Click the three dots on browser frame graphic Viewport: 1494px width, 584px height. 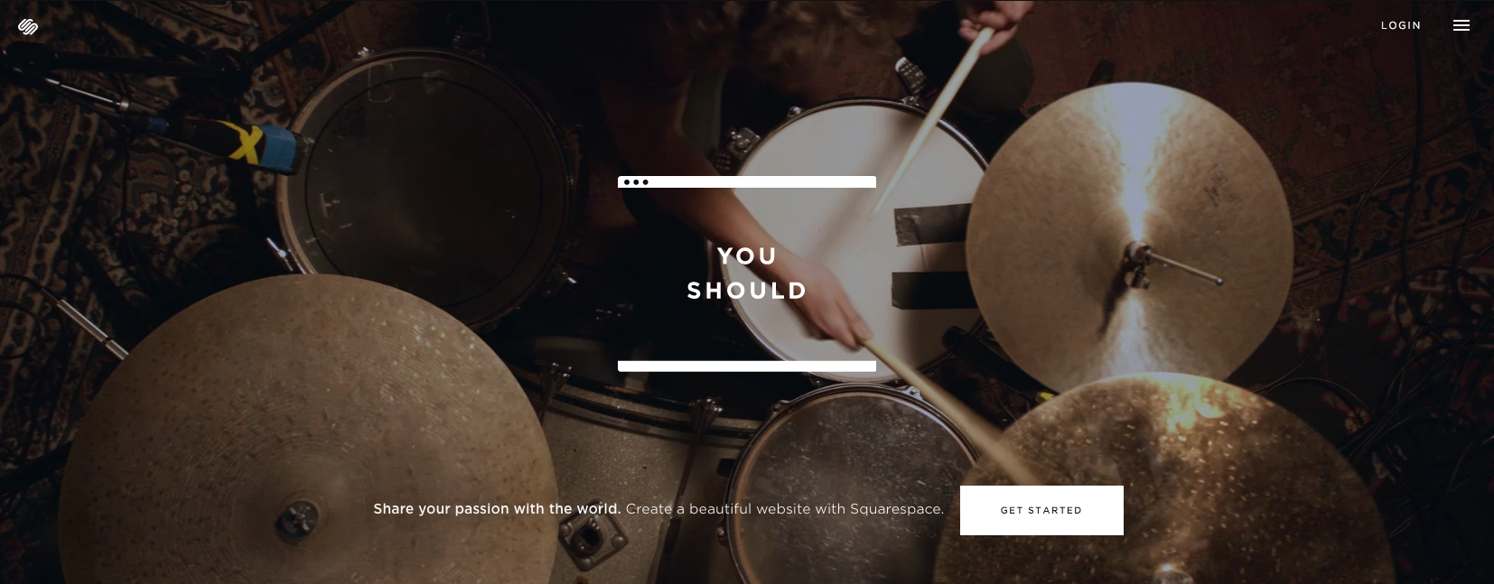pyautogui.click(x=636, y=182)
